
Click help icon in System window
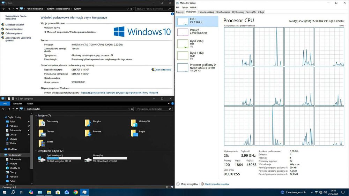coord(172,14)
